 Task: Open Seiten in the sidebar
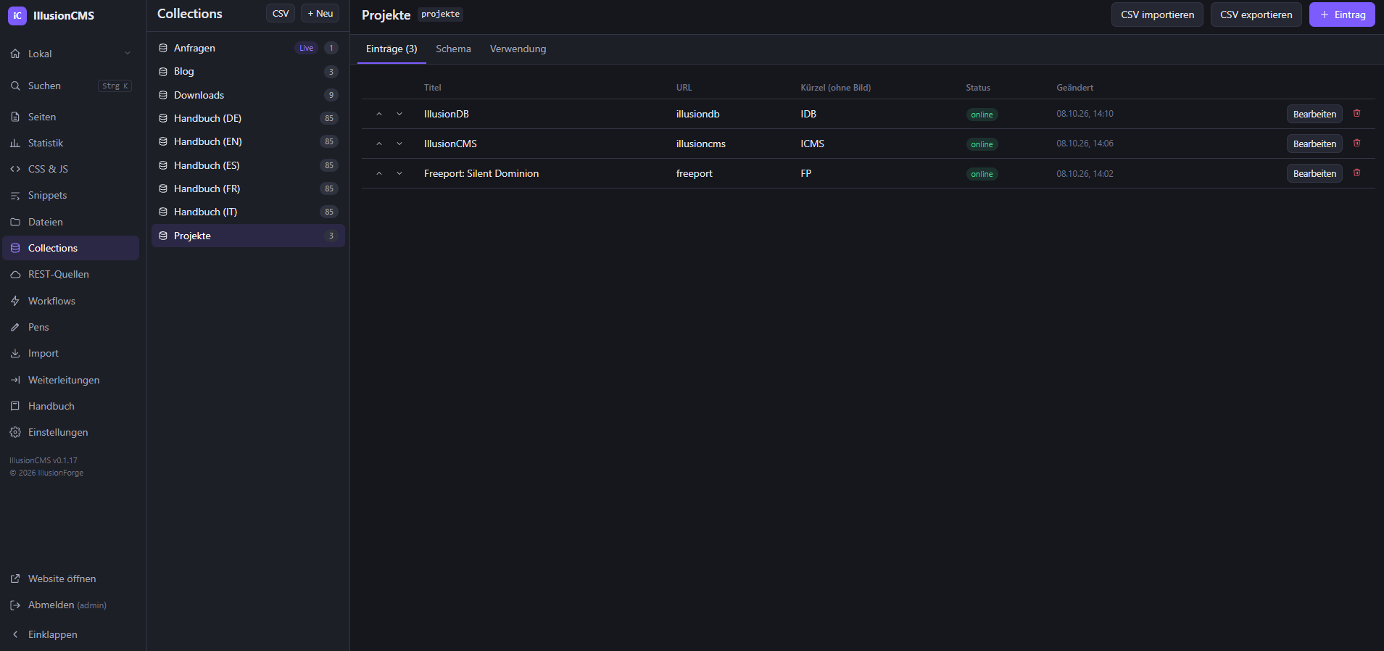tap(71, 117)
